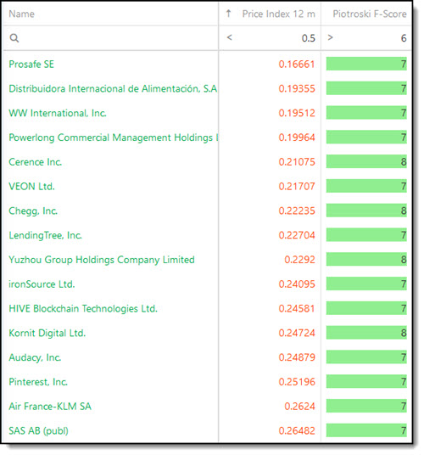Open the greater-than operator on Piotroski filter
Viewport: 424px width, 455px height.
tap(330, 37)
